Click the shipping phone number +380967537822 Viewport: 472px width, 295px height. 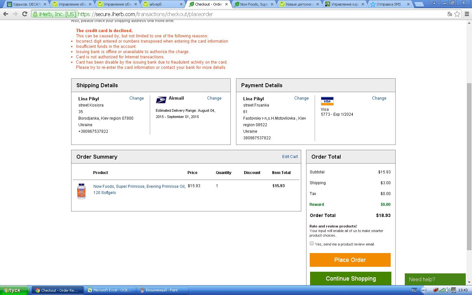pos(93,131)
